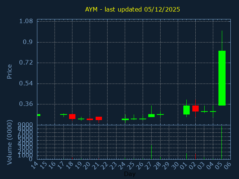
Task: Click the Price axis label
Action: tap(10, 71)
